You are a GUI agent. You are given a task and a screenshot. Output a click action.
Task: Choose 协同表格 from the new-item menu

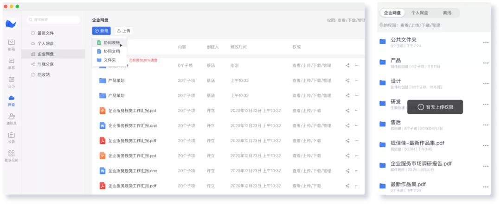109,43
